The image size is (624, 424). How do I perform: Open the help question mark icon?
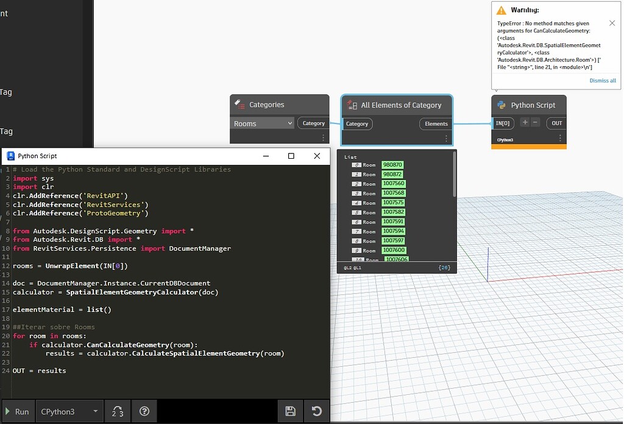144,411
